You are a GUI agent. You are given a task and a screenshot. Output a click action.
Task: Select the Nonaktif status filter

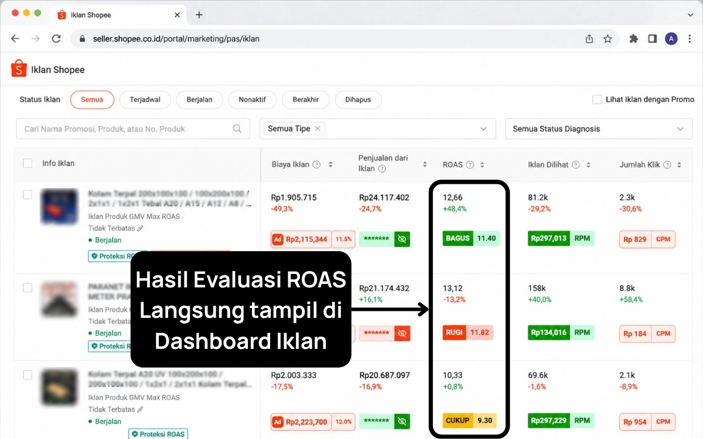coord(252,100)
